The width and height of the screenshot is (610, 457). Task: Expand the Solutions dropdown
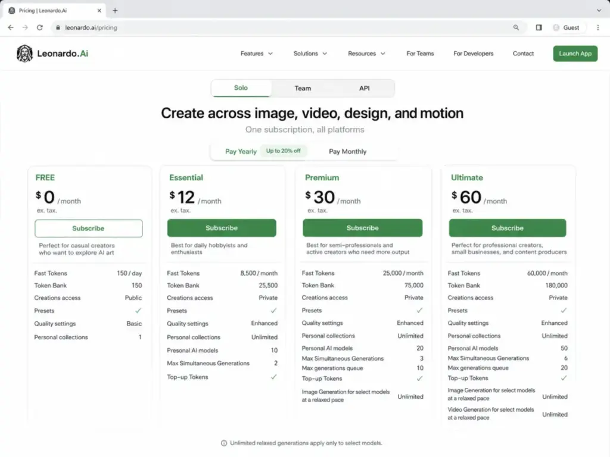310,54
